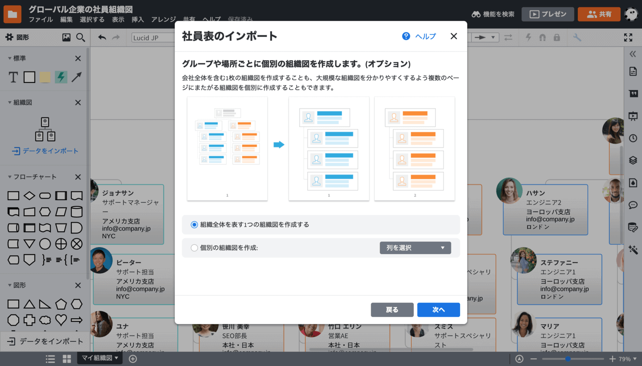The width and height of the screenshot is (642, 366).
Task: Toggle the lock icon in the toolbar
Action: (x=557, y=37)
